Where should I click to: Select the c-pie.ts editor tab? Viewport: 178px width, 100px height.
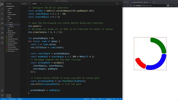coord(34,4)
